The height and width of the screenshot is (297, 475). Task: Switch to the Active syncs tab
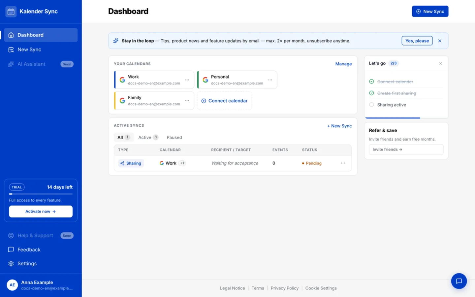coord(148,137)
